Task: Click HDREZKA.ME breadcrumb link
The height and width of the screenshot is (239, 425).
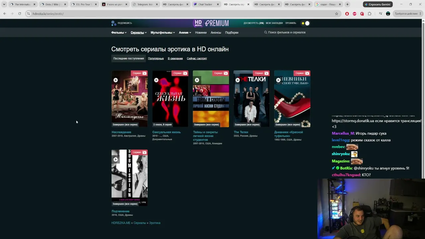Action: coord(121,223)
